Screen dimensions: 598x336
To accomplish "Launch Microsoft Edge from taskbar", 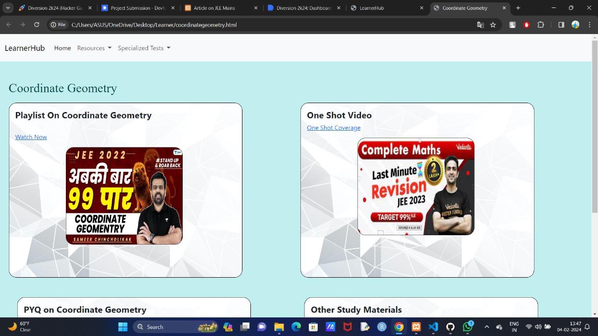I will pyautogui.click(x=296, y=327).
